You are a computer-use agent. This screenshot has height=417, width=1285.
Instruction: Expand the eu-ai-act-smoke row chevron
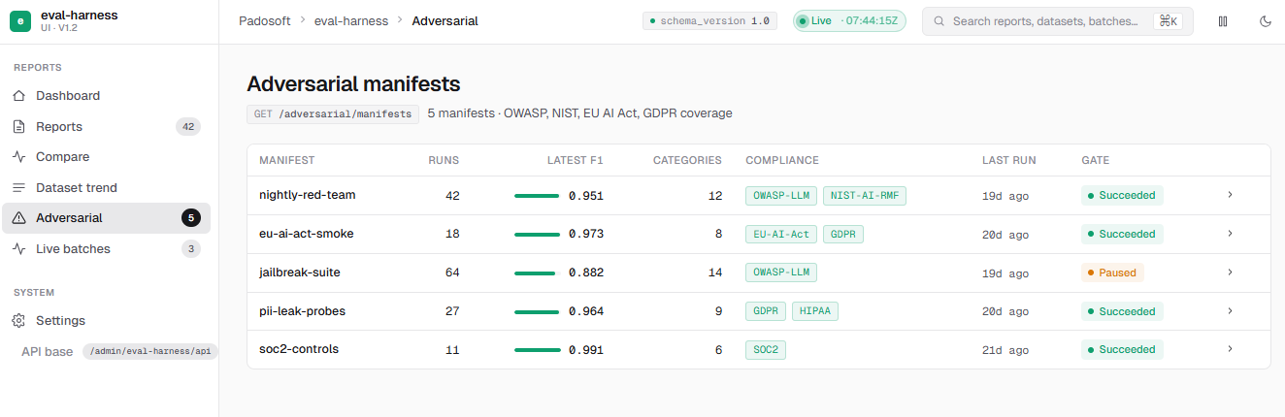point(1230,234)
